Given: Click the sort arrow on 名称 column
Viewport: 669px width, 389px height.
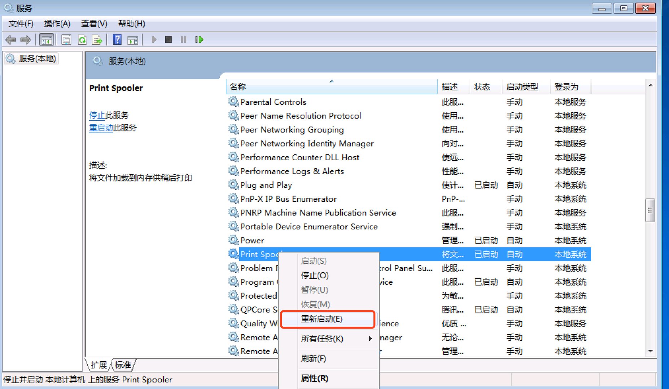Looking at the screenshot, I should point(332,81).
